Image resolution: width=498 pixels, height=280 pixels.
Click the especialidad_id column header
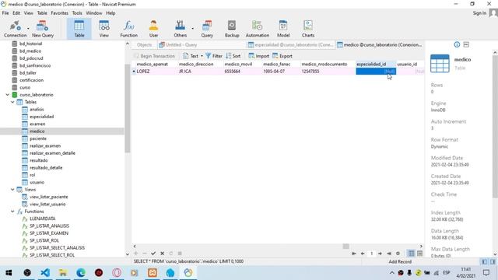[x=376, y=64]
